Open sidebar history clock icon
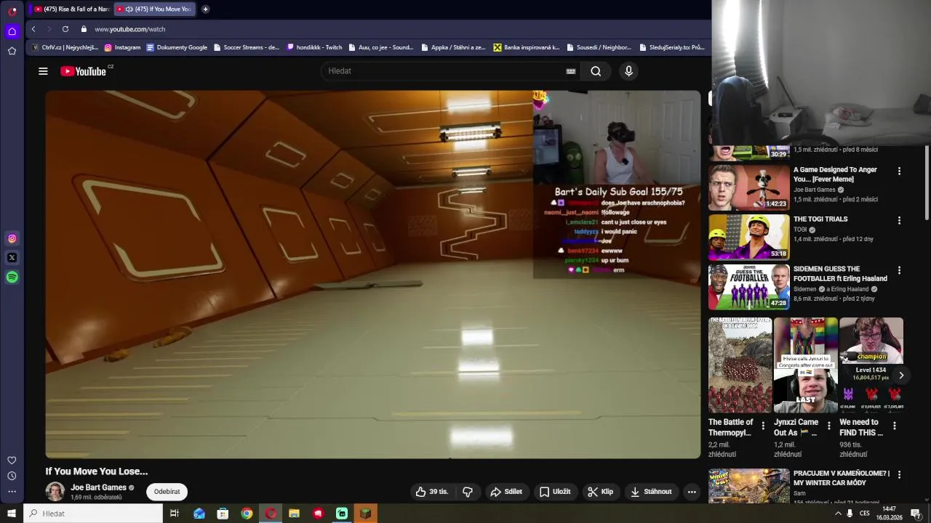Viewport: 931px width, 523px height. [12, 476]
